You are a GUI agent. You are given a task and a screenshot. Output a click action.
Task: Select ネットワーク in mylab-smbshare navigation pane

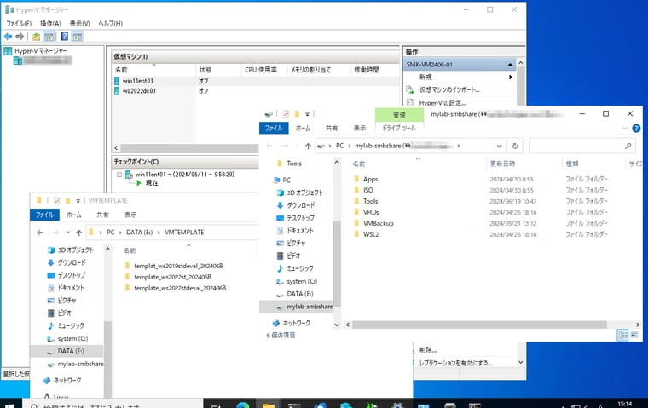click(296, 323)
